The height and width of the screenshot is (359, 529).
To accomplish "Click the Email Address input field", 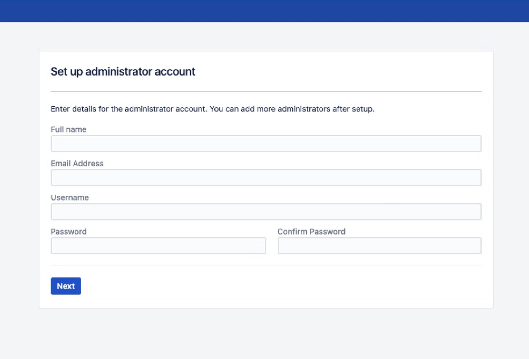I will click(x=264, y=178).
